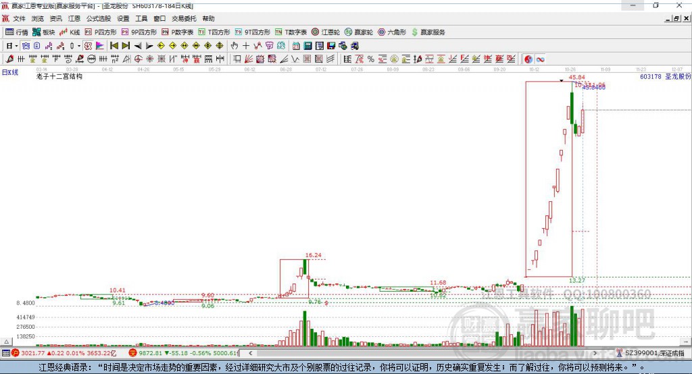Open the P四方形 tool

pyautogui.click(x=101, y=32)
